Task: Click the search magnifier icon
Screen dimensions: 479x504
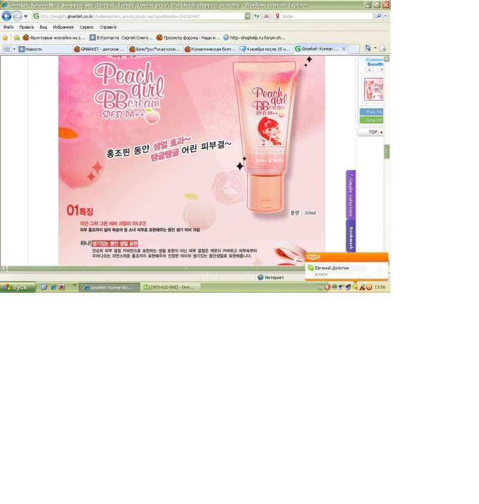Action: pyautogui.click(x=379, y=16)
